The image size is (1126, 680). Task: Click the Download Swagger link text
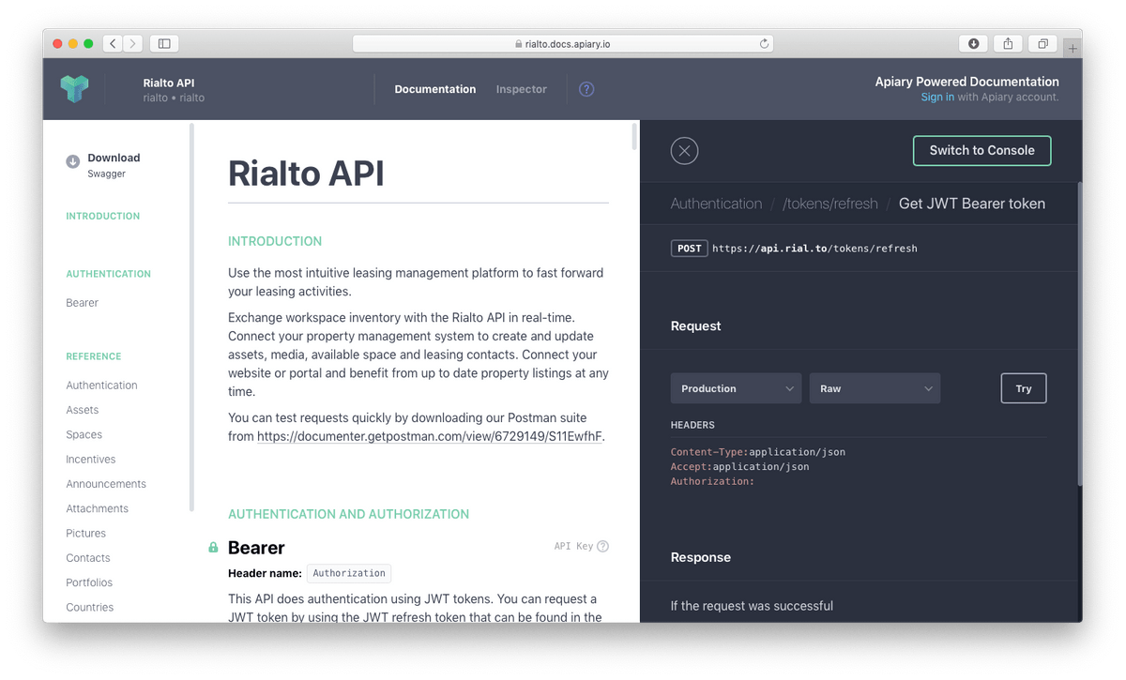point(114,165)
